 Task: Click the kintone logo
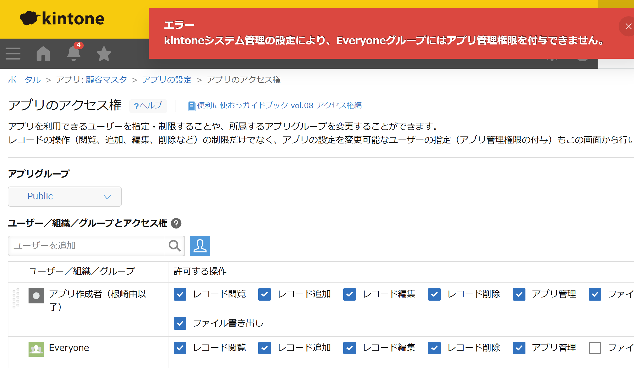pyautogui.click(x=62, y=18)
